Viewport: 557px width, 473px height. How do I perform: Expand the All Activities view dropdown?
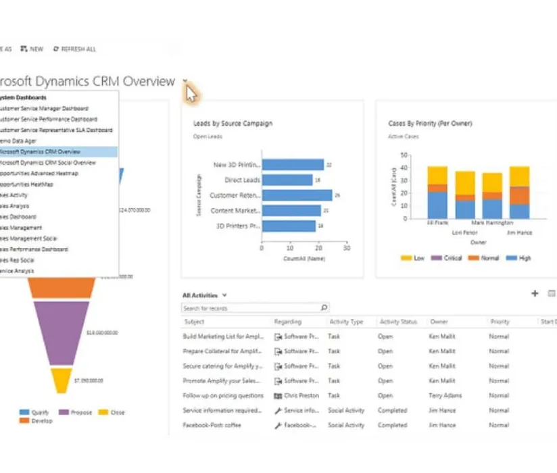pyautogui.click(x=224, y=295)
